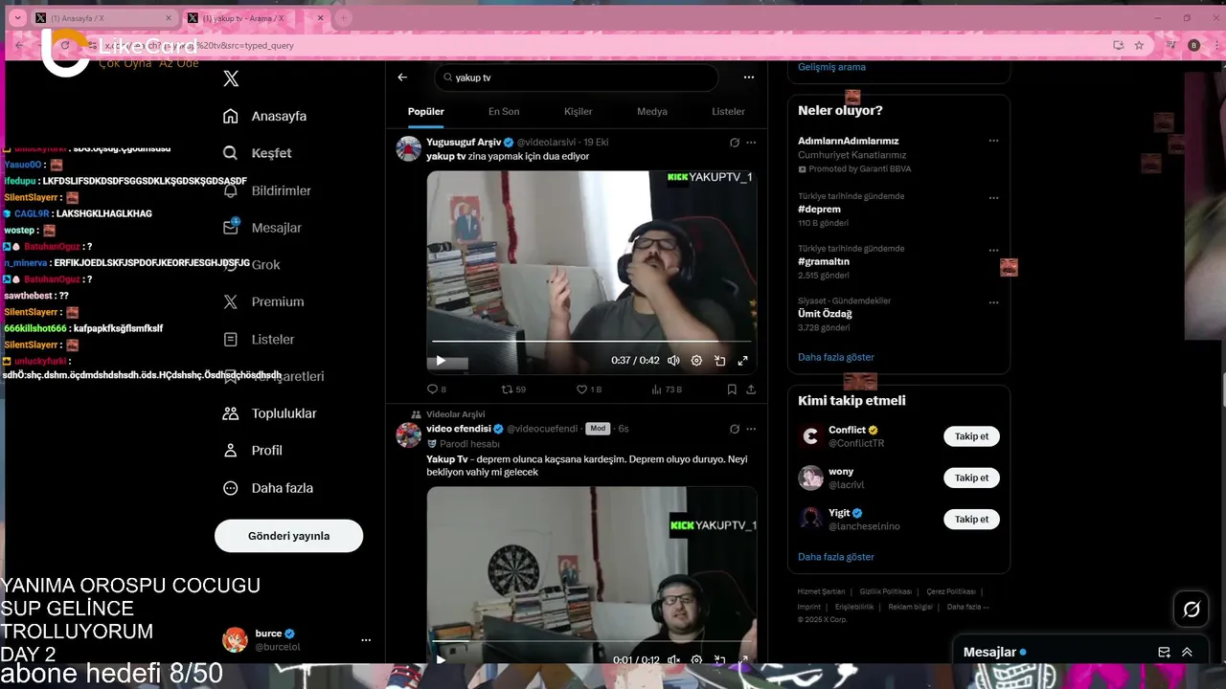Play the second Yakup Tv video
The width and height of the screenshot is (1226, 689).
coord(441,659)
